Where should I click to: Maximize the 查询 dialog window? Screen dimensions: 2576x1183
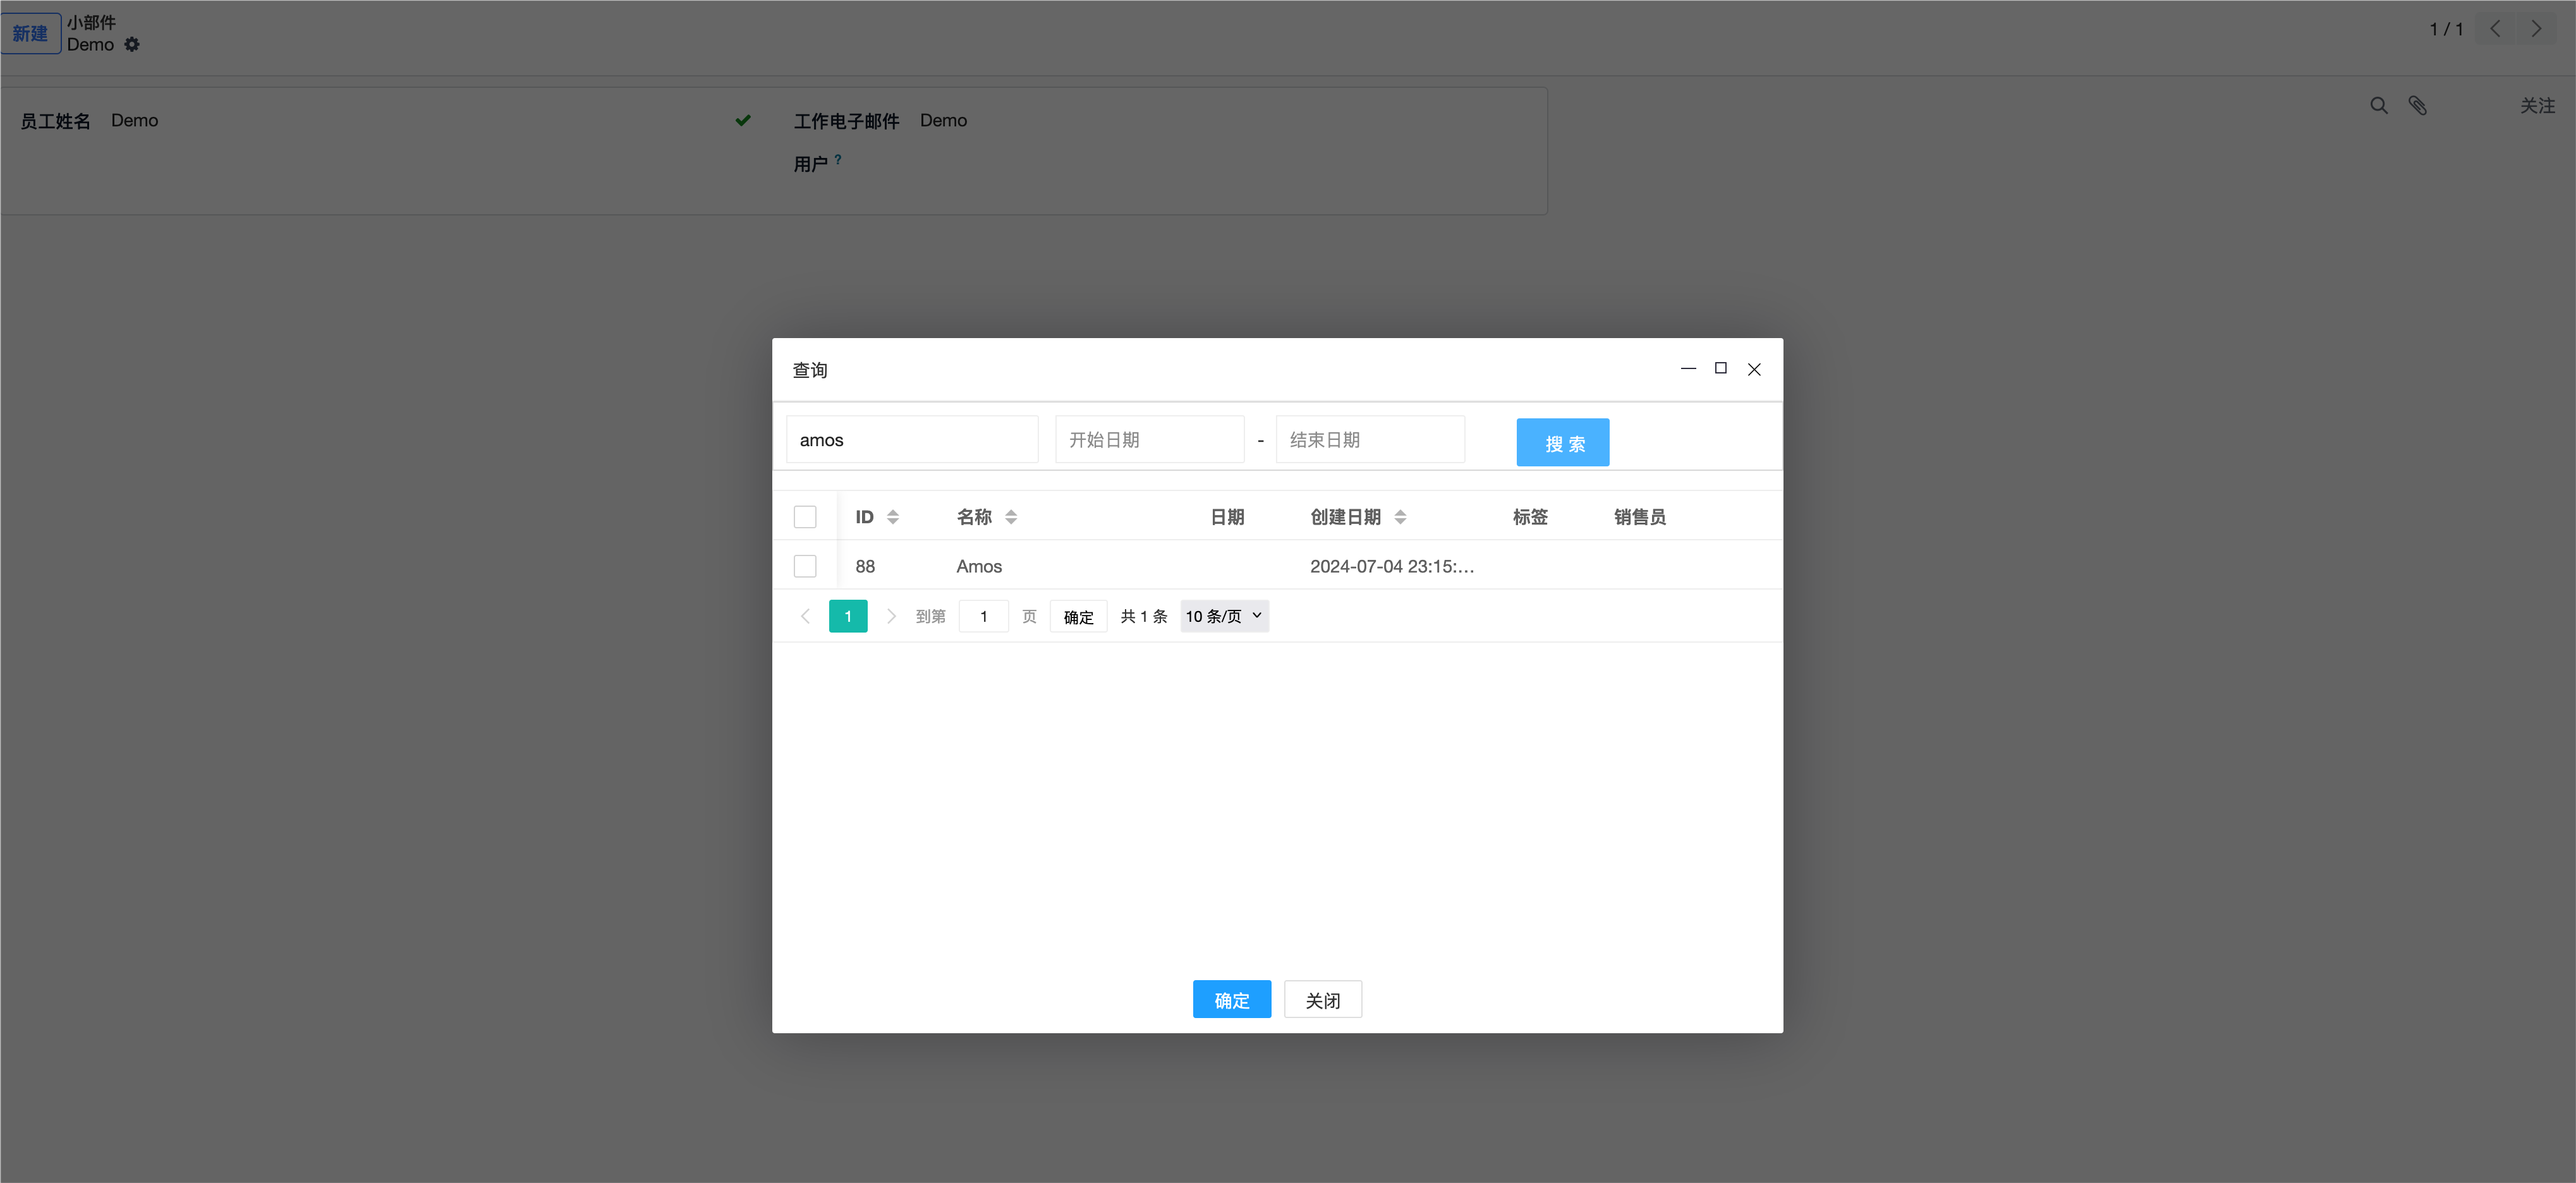(1720, 369)
